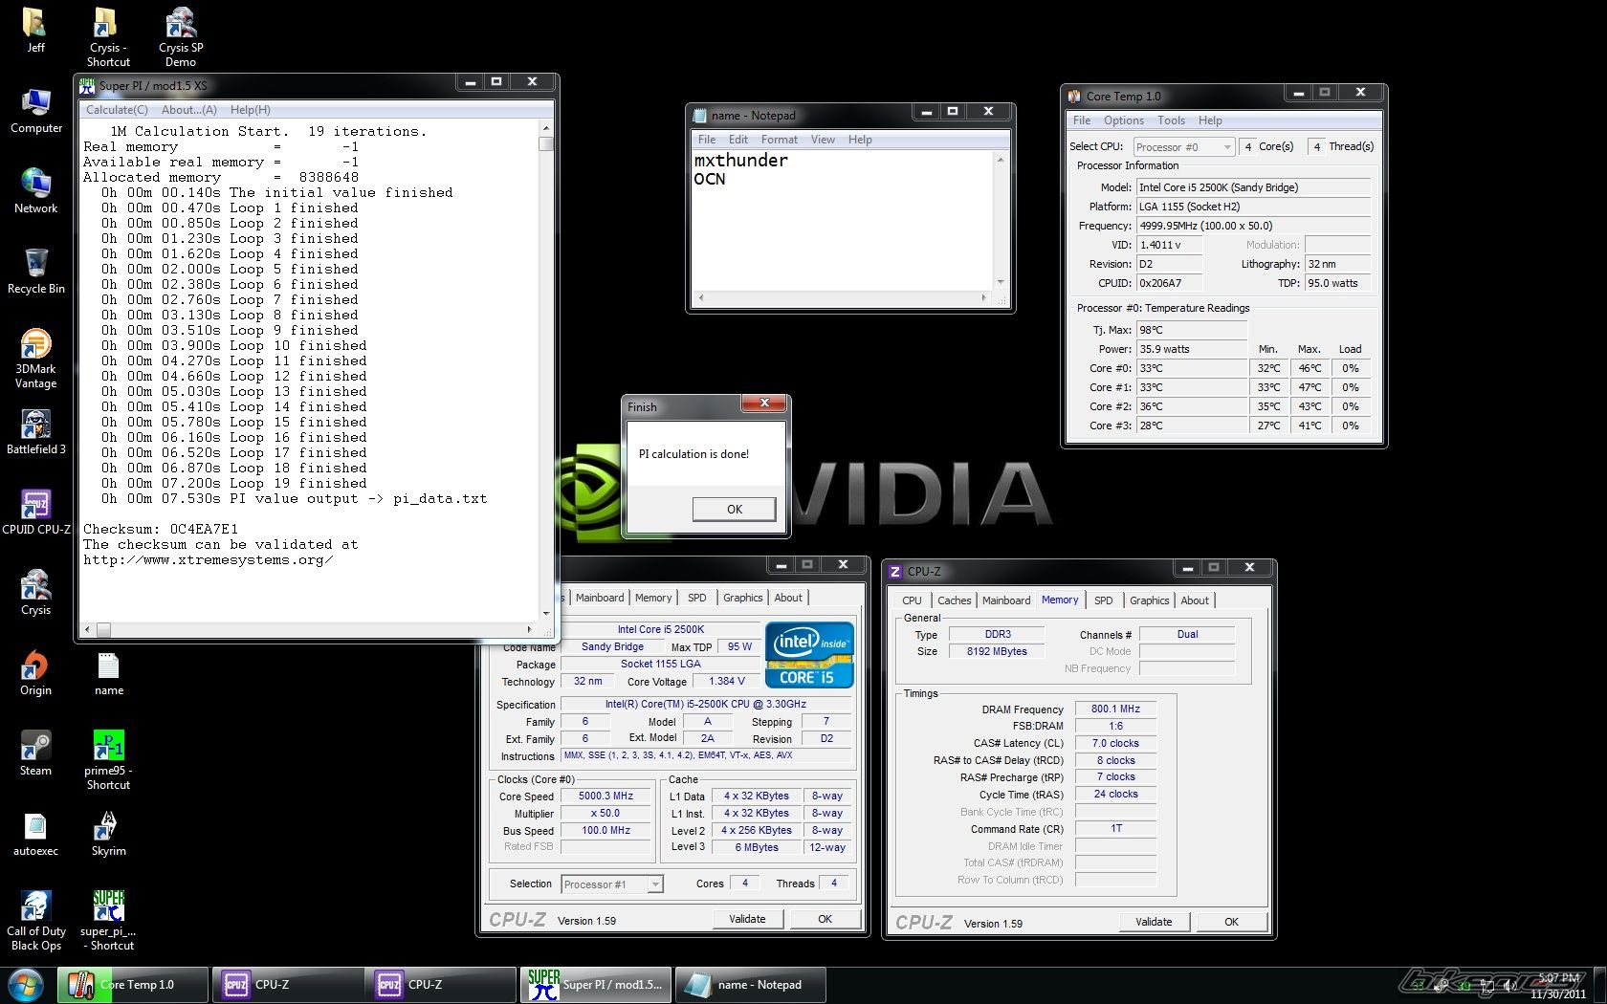
Task: Open the Computer desktop icon
Action: (35, 110)
